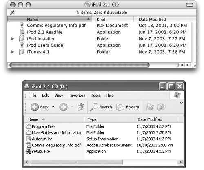This screenshot has height=170, width=204.
Task: Open the View menu
Action: 59,95
